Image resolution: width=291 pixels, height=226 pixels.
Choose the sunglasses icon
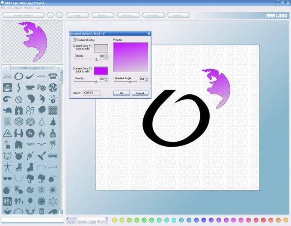click(7, 178)
